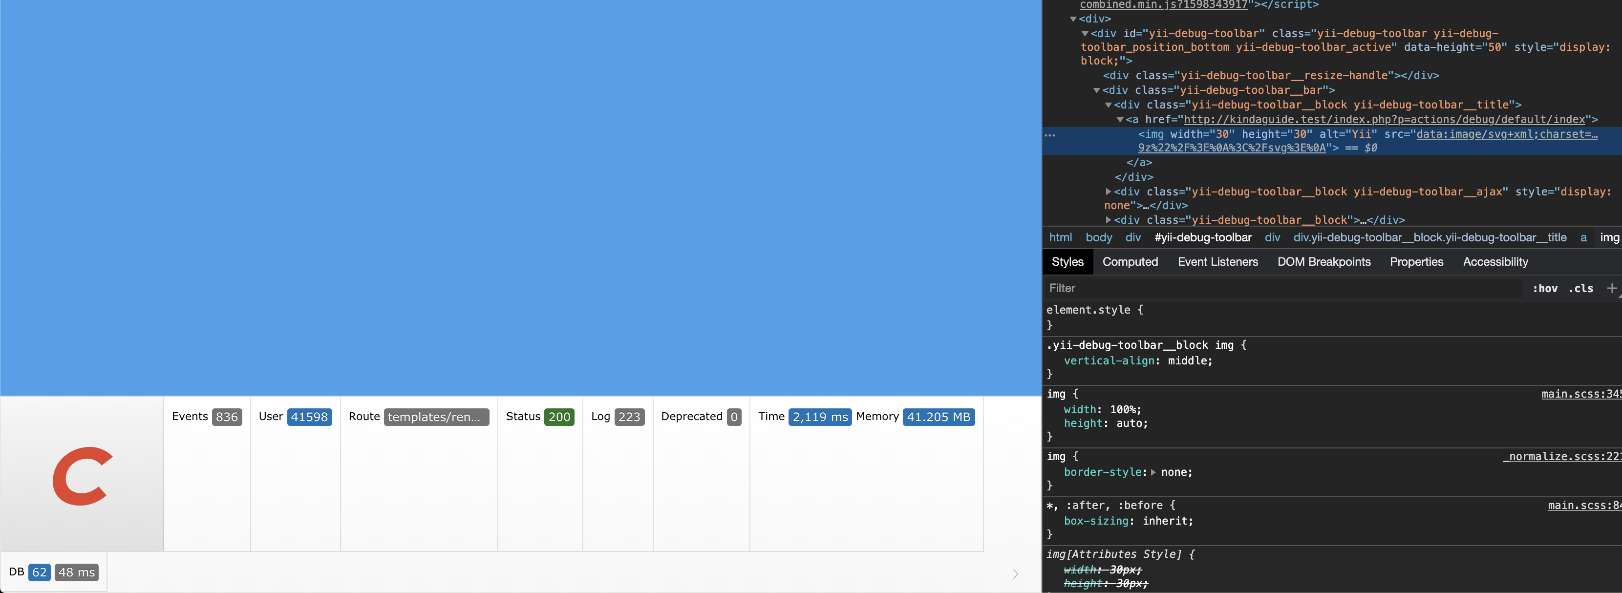Toggle the .cls class editor
This screenshot has width=1622, height=593.
(x=1580, y=288)
